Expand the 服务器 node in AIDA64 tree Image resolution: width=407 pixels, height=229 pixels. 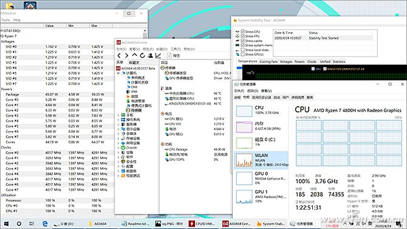[x=118, y=124]
